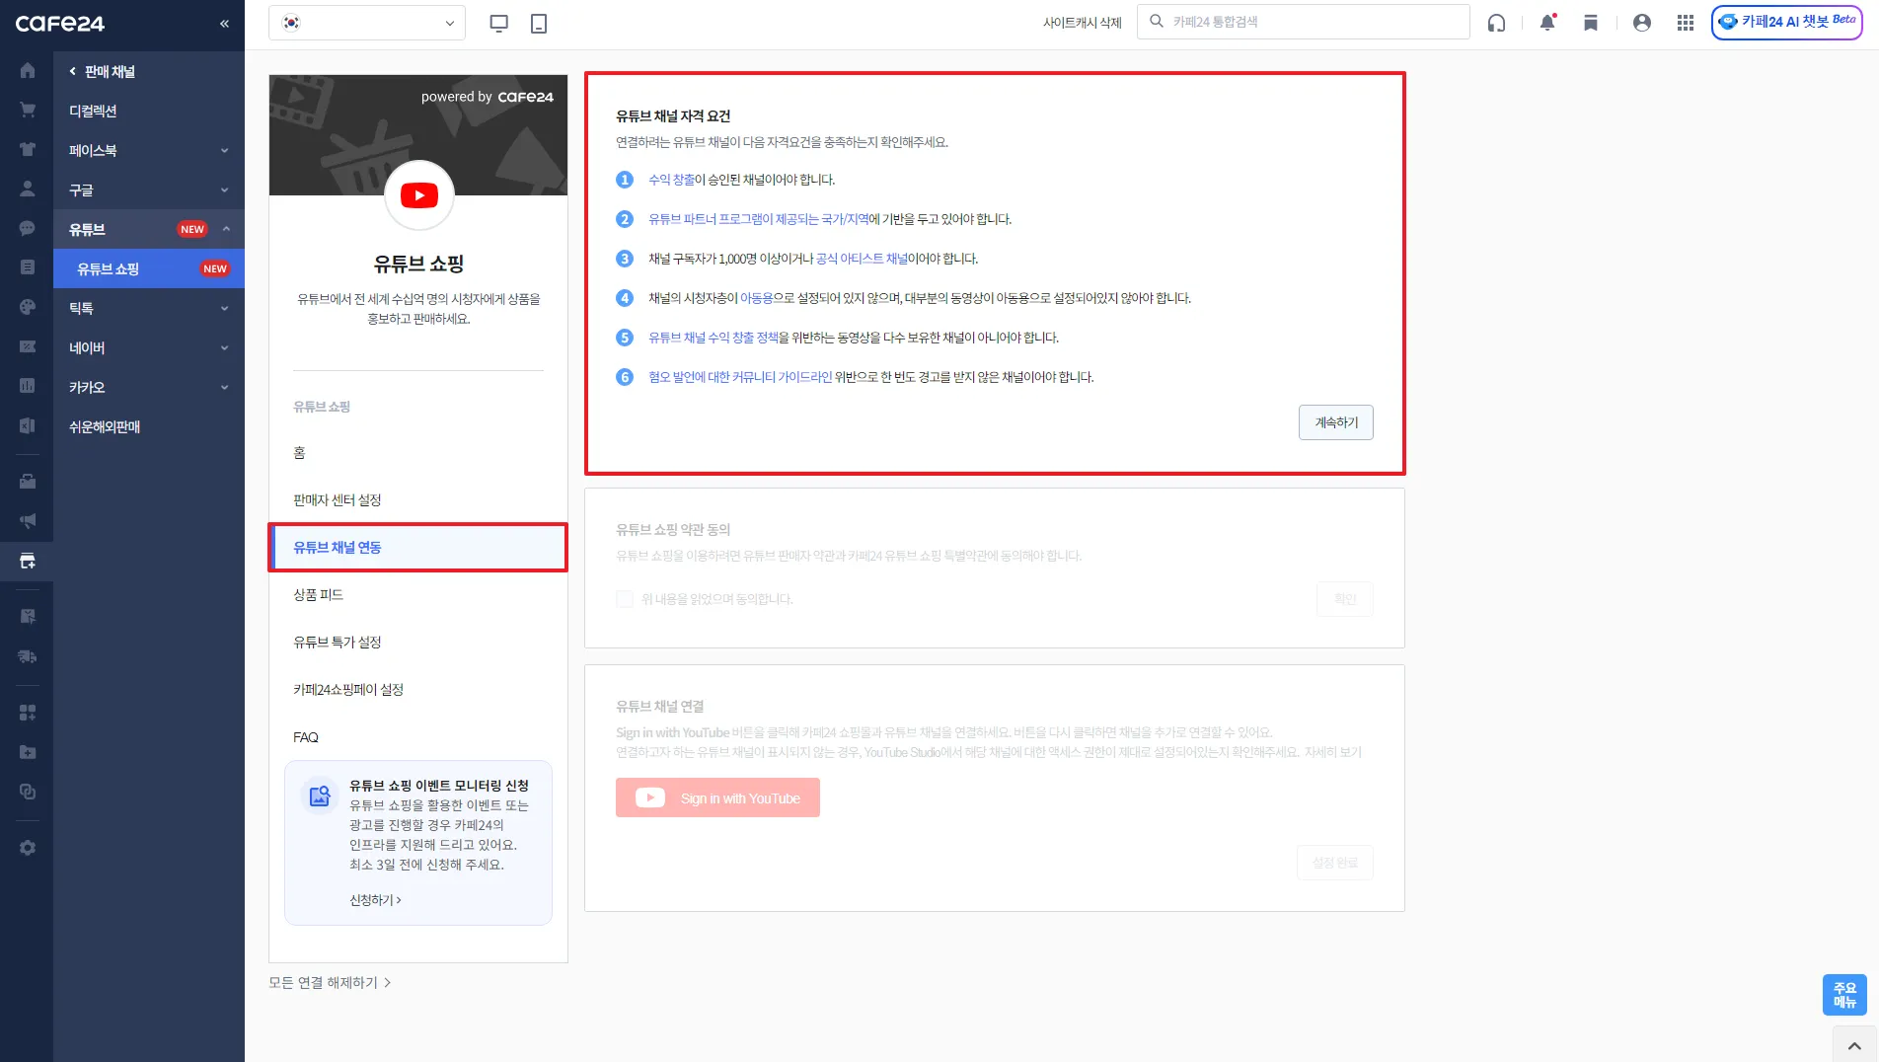Collapse the 유튜브 menu chevron
The height and width of the screenshot is (1062, 1879).
coord(226,229)
